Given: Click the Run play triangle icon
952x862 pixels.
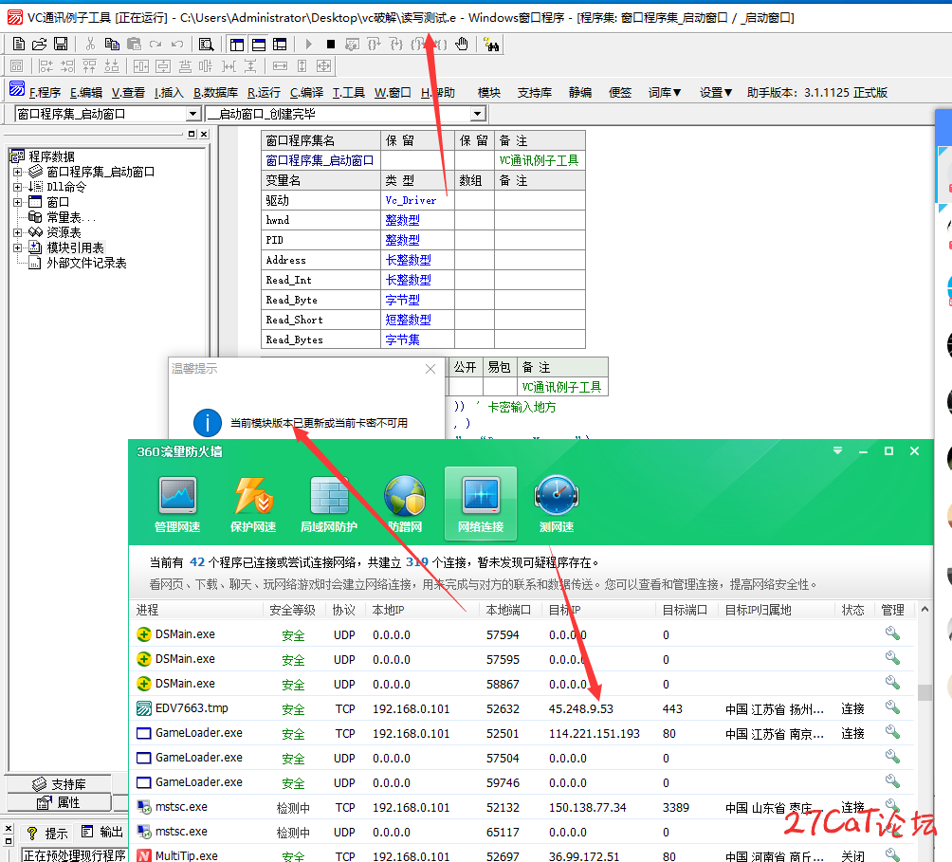Looking at the screenshot, I should [308, 45].
